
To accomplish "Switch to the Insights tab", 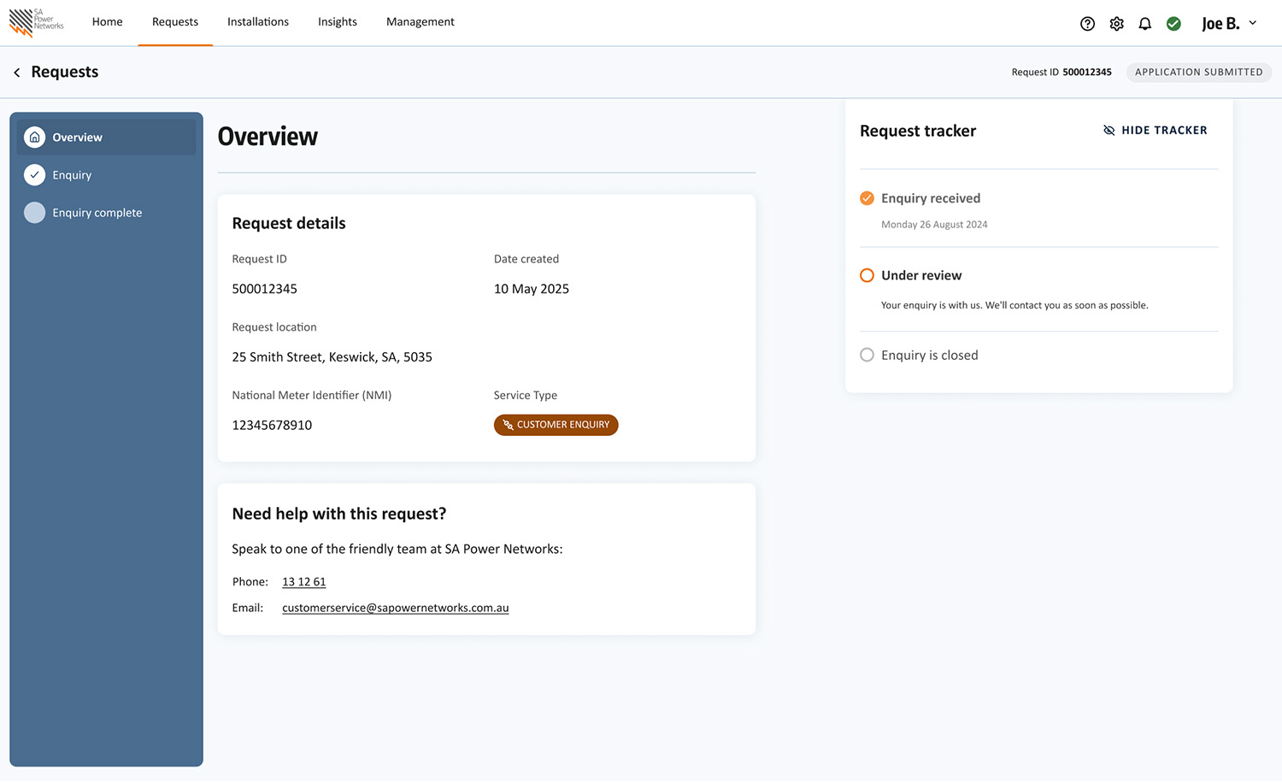I will pyautogui.click(x=338, y=22).
